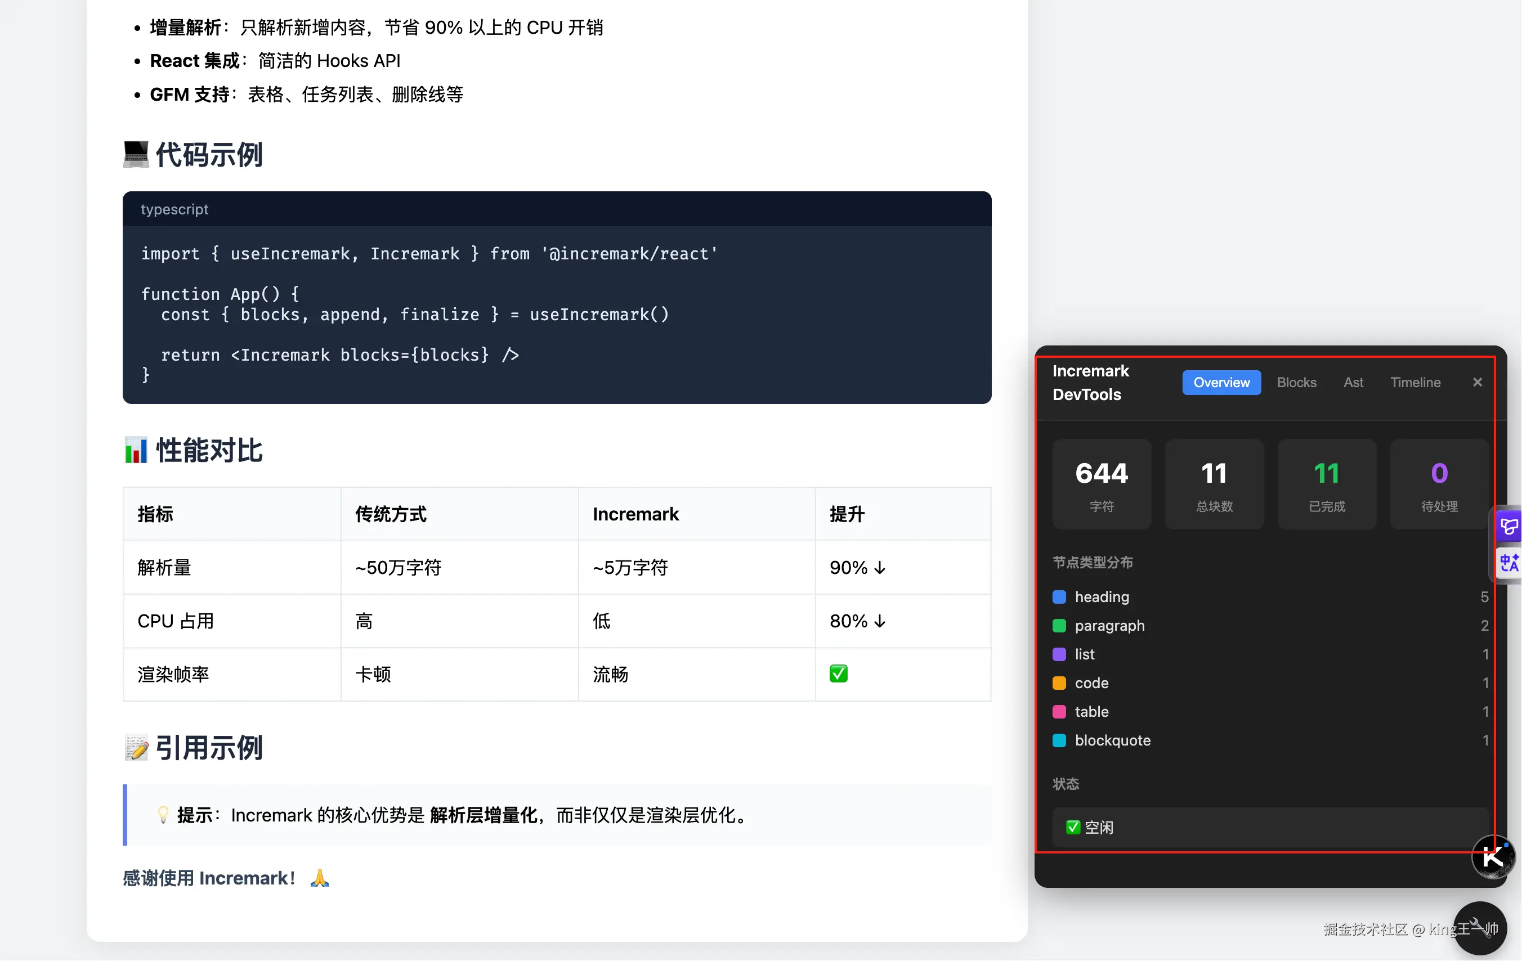Click the 待处理 pending count card

1439,484
